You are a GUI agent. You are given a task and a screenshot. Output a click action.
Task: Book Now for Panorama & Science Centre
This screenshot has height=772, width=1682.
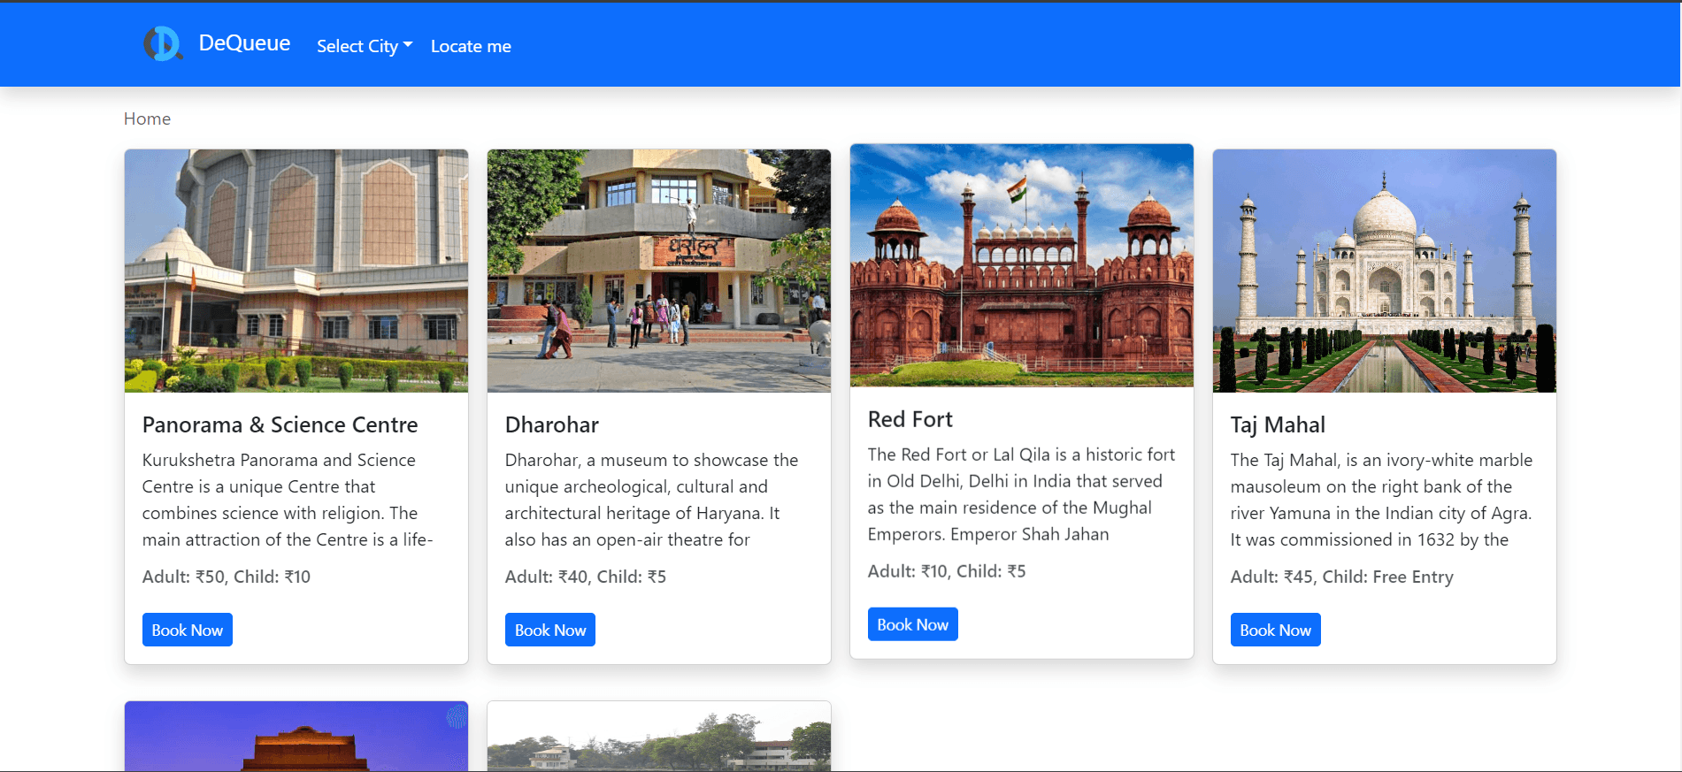click(188, 630)
